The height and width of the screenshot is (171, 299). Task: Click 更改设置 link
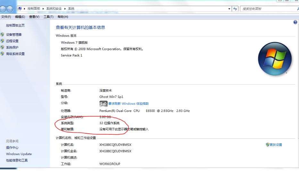(276, 145)
